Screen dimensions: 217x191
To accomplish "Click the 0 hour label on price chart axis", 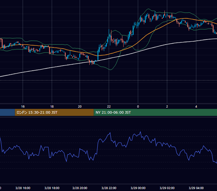I will point(138,107).
